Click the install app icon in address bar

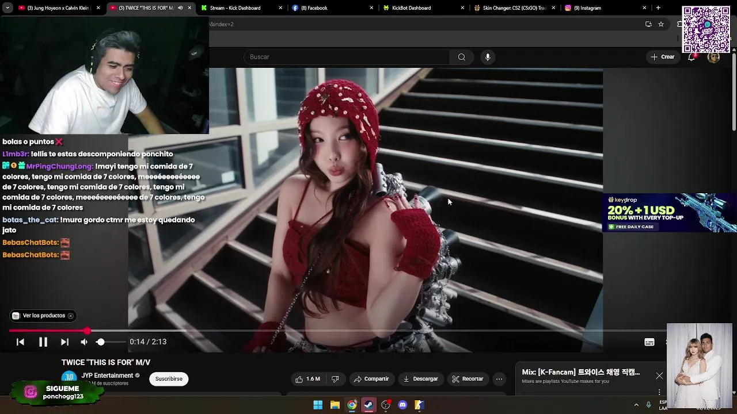point(648,24)
